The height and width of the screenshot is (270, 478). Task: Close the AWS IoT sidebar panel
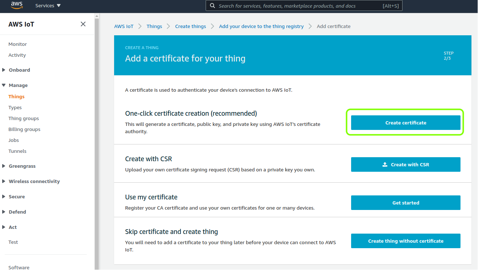[x=83, y=24]
